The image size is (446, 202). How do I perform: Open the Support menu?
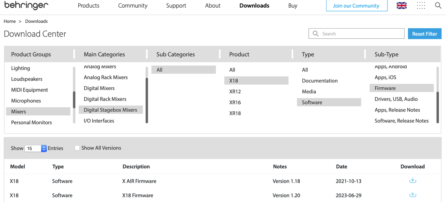click(x=176, y=6)
